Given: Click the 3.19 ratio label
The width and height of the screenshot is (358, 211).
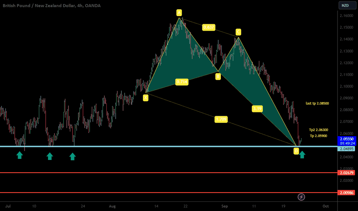Looking at the screenshot, I should point(257,109).
